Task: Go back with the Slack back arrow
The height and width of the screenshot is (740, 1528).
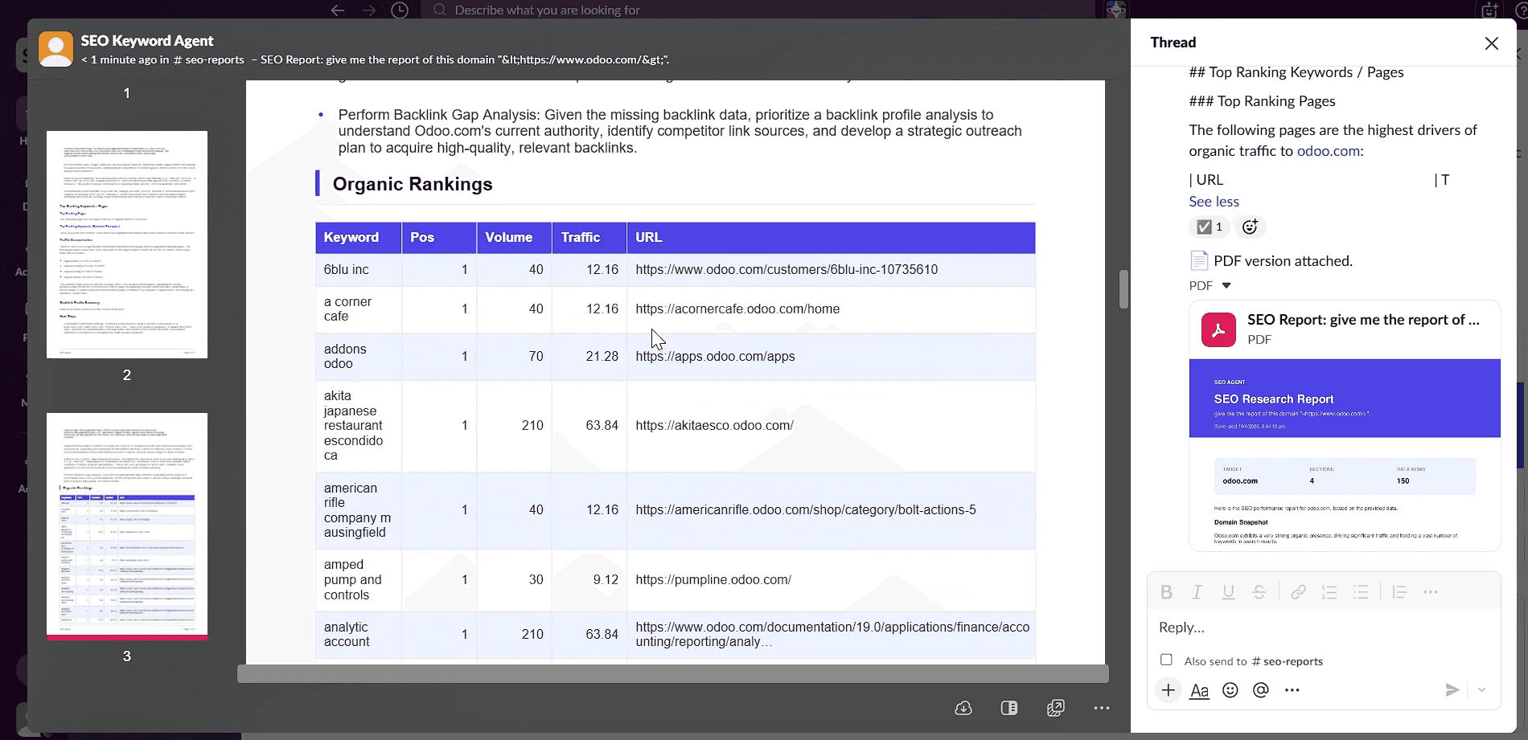Action: click(x=338, y=10)
